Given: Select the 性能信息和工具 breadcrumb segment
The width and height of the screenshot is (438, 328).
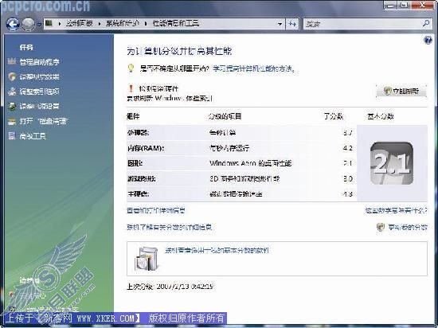Looking at the screenshot, I should (x=176, y=23).
